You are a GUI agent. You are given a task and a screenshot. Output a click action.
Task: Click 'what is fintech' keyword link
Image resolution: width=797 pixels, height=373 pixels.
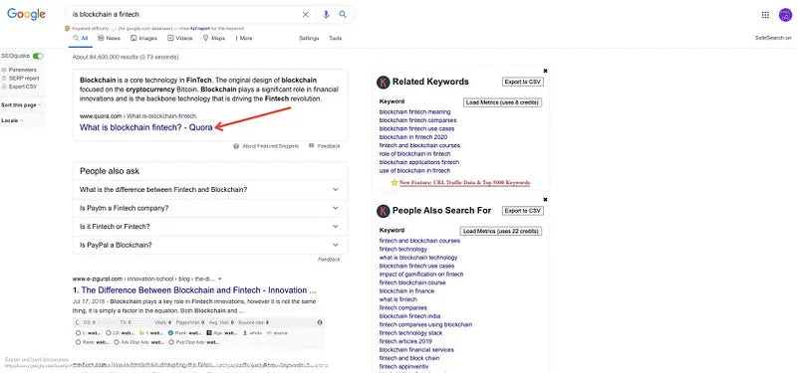point(398,299)
